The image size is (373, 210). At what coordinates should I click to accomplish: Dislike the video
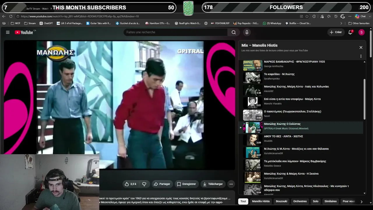pyautogui.click(x=144, y=184)
